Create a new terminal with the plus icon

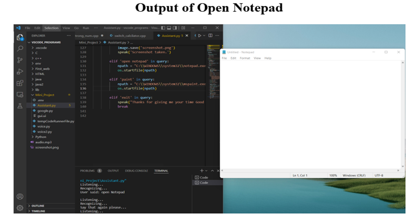(x=202, y=171)
